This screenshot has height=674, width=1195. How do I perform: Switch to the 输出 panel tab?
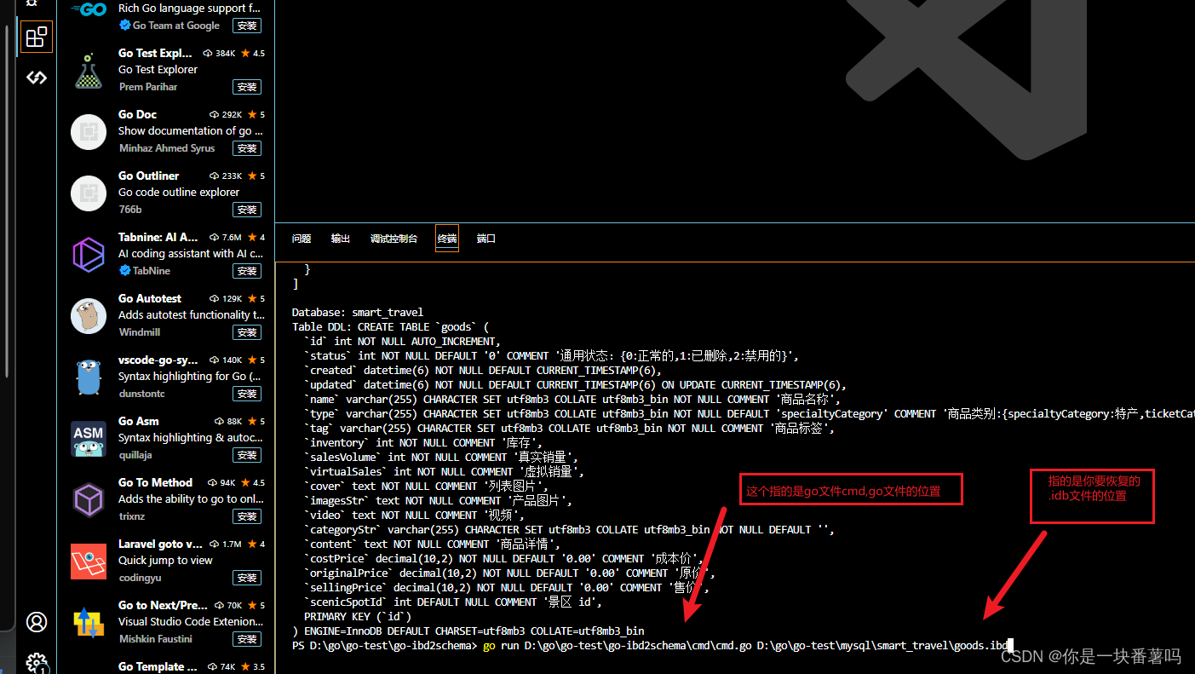click(x=340, y=238)
